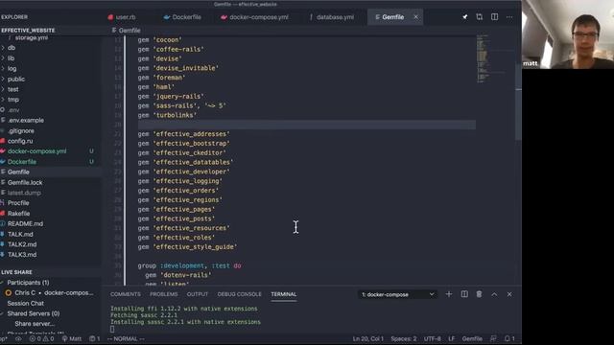This screenshot has height=345, width=614.
Task: Click the pin icon in editor toolbar
Action: [x=464, y=17]
